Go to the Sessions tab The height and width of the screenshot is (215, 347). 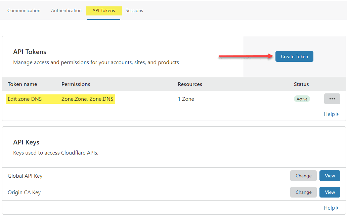pos(134,10)
